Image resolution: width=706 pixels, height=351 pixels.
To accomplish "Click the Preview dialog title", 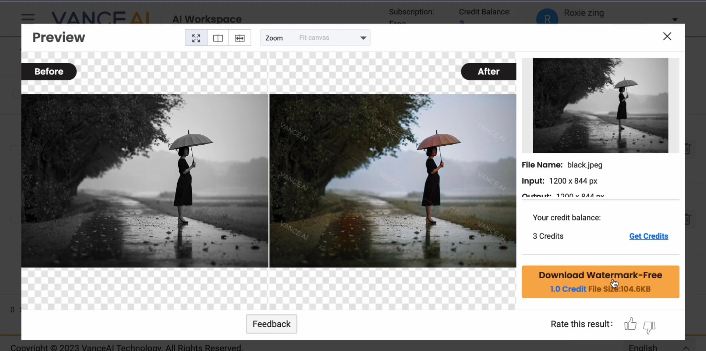I will pyautogui.click(x=59, y=37).
